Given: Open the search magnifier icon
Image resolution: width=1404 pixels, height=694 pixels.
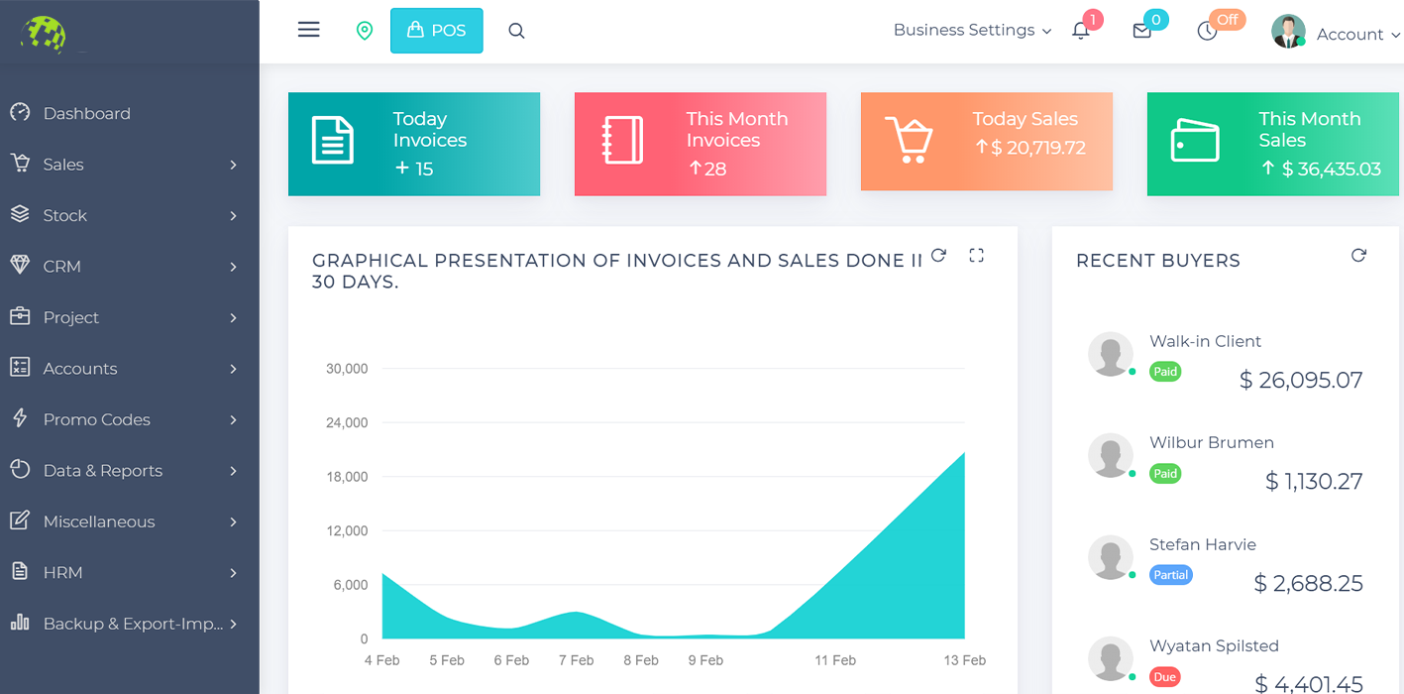Looking at the screenshot, I should [x=516, y=31].
